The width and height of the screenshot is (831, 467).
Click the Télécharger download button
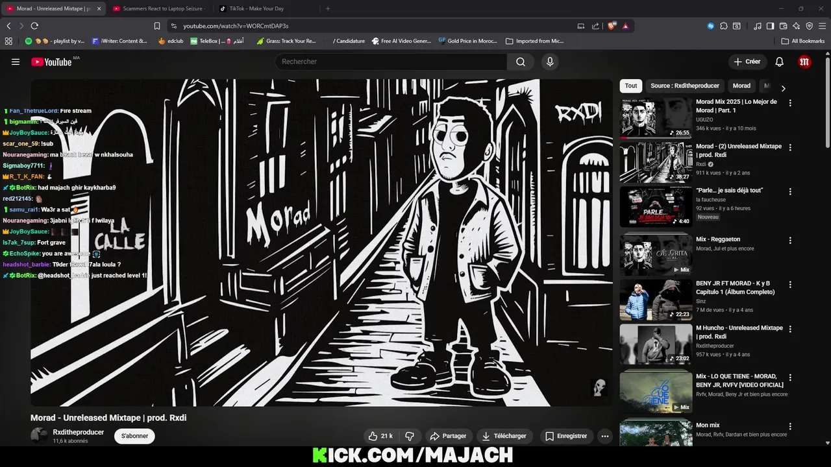click(x=504, y=436)
